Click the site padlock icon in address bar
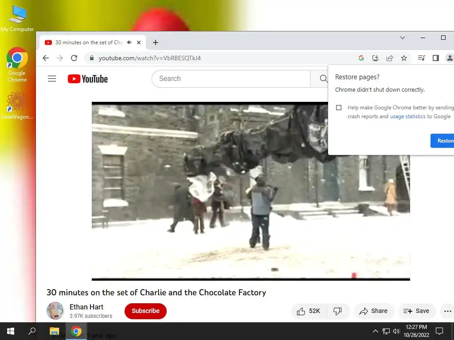 92,58
